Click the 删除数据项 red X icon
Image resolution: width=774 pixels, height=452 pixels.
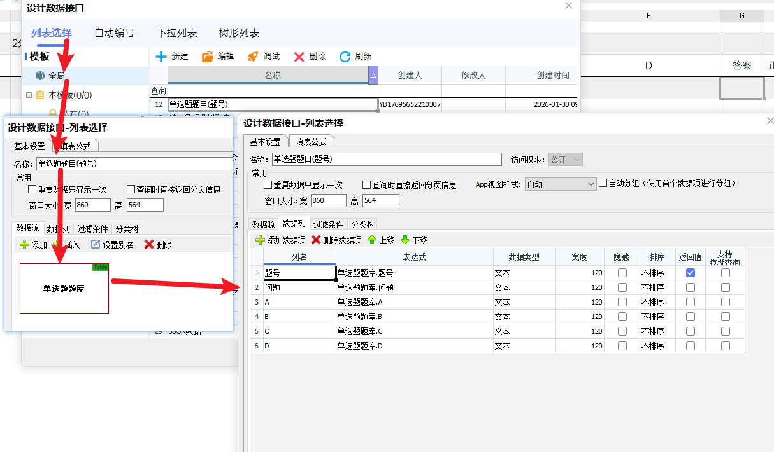[316, 240]
